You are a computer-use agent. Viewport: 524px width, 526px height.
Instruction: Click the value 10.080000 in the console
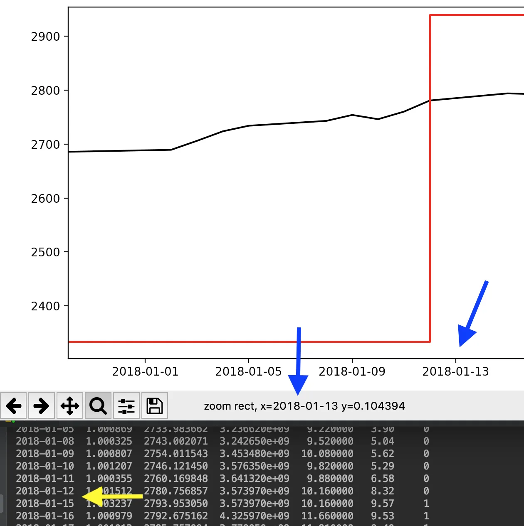(327, 453)
